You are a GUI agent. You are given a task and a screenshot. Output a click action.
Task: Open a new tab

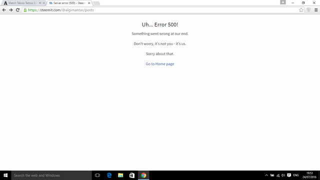click(96, 3)
